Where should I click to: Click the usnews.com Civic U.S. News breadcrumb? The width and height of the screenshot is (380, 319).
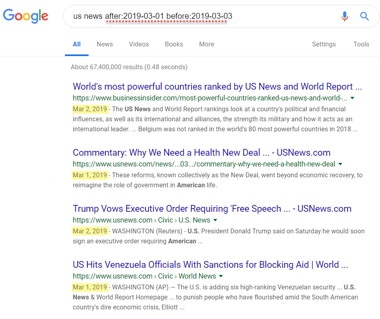pyautogui.click(x=141, y=220)
